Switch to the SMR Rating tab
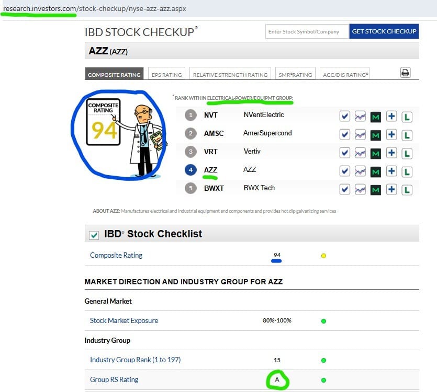437x392 pixels. point(295,74)
